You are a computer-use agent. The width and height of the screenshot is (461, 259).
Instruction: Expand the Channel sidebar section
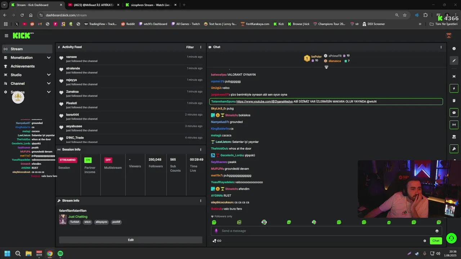[x=49, y=83]
